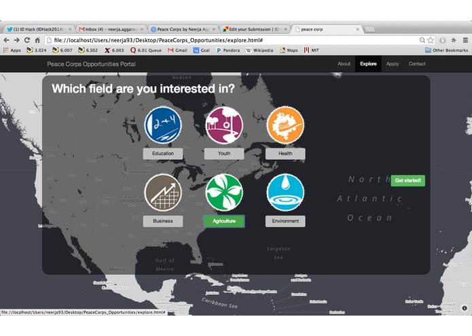Click the Get started! button
The height and width of the screenshot is (336, 472).
click(x=408, y=180)
